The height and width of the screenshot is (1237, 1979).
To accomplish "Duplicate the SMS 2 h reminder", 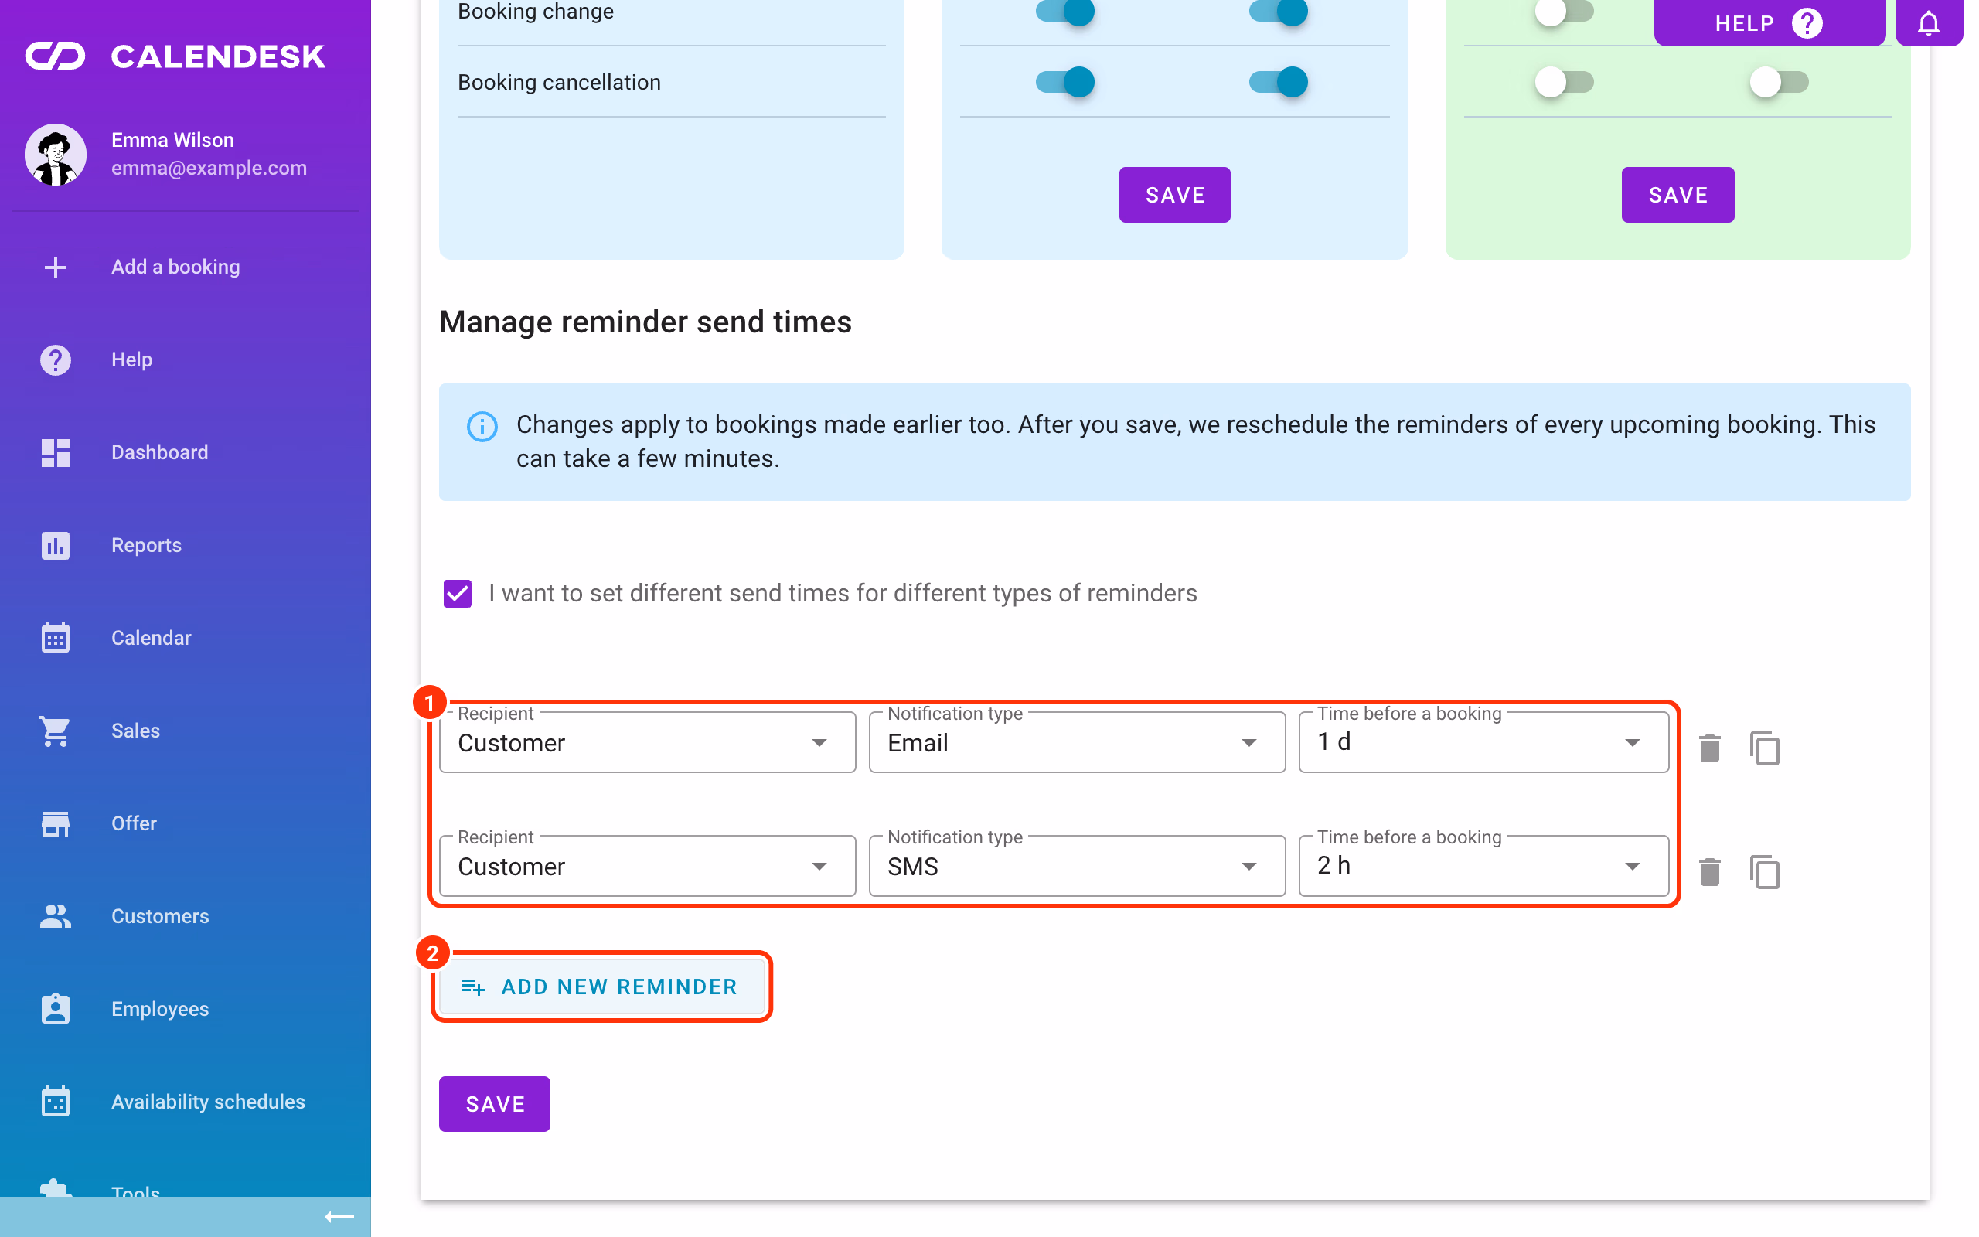I will pyautogui.click(x=1764, y=871).
